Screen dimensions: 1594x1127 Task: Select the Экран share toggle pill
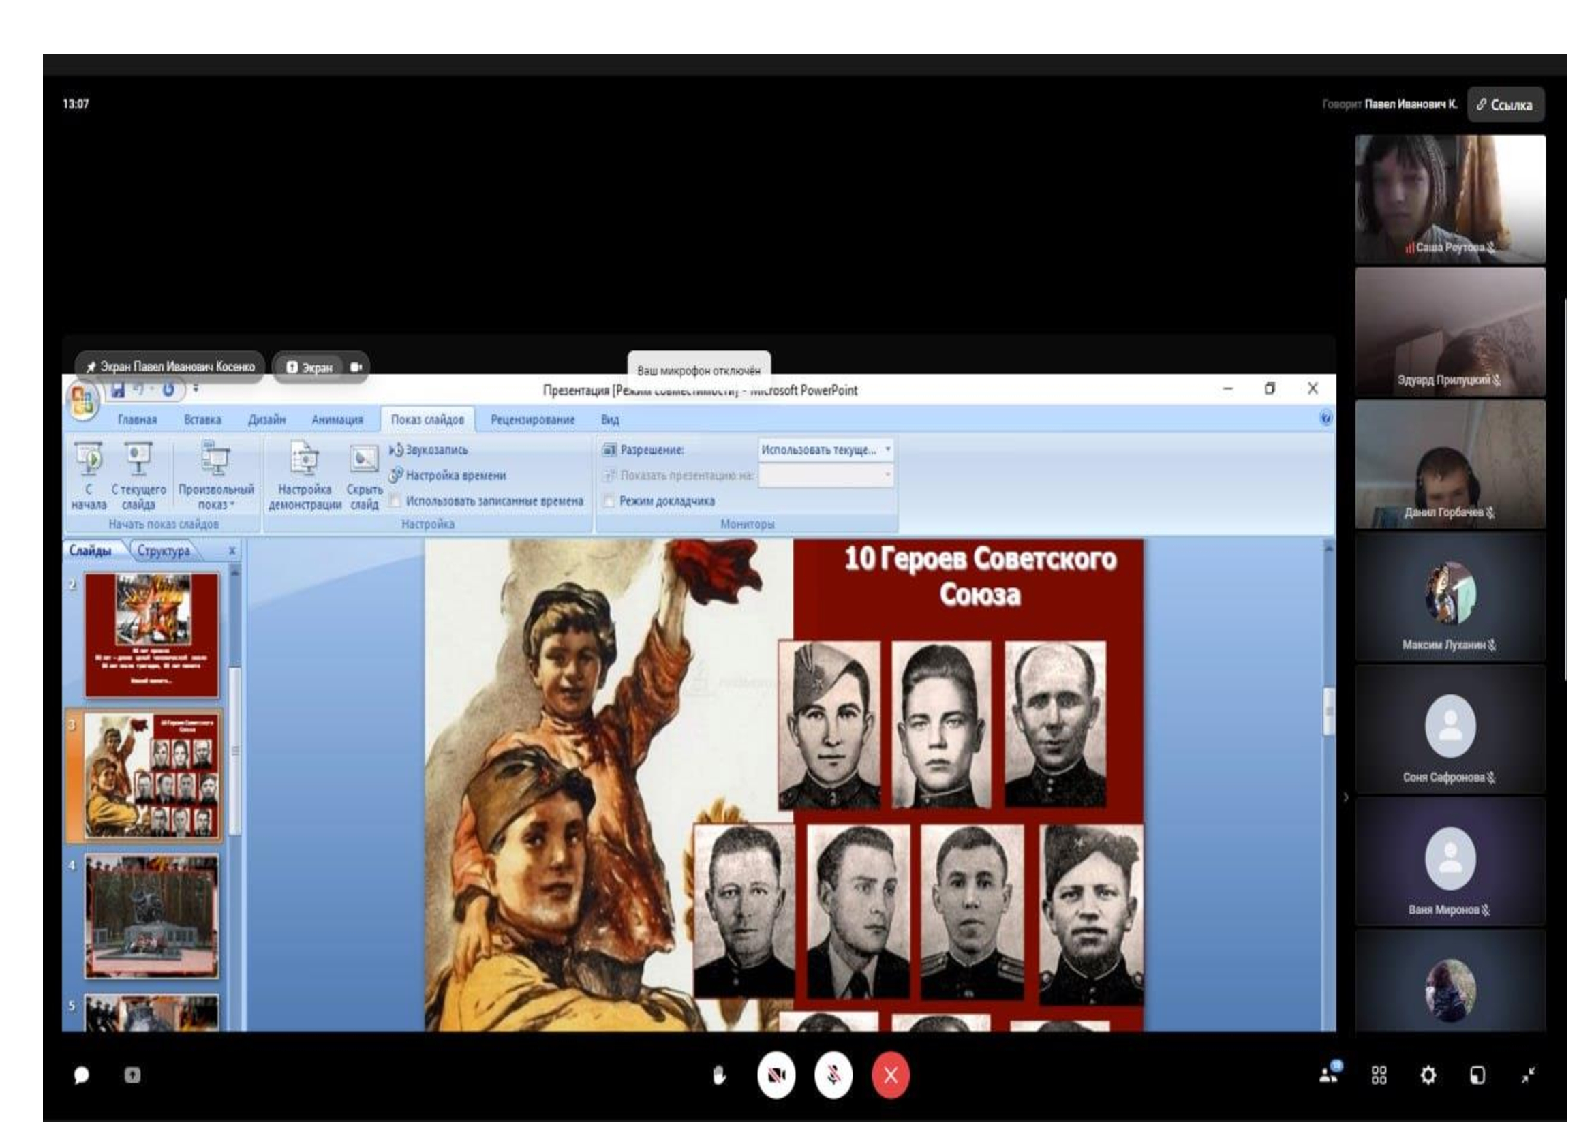(x=310, y=367)
